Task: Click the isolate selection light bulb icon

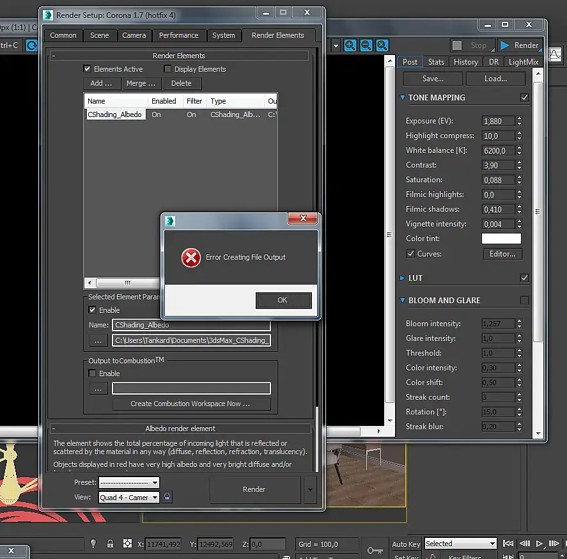Action: (x=93, y=544)
